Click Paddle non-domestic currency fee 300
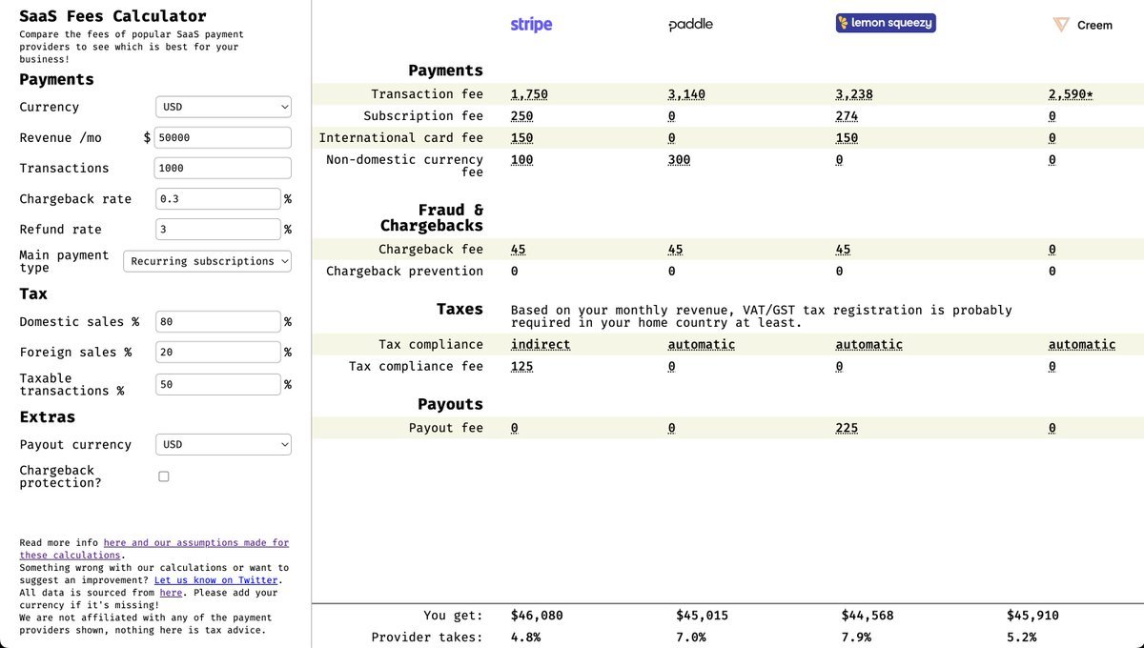1144x648 pixels. (679, 160)
